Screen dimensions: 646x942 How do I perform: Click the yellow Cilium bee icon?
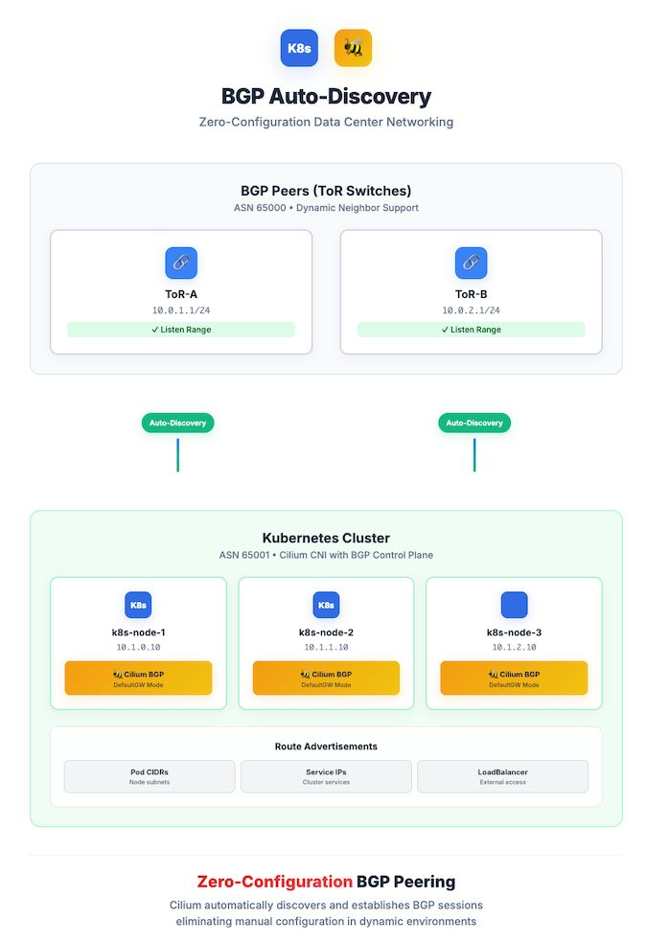[x=353, y=48]
